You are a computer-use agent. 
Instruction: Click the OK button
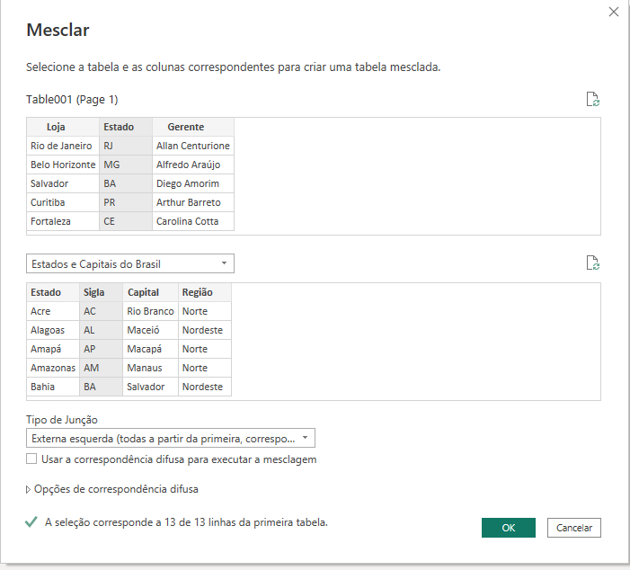coord(508,528)
